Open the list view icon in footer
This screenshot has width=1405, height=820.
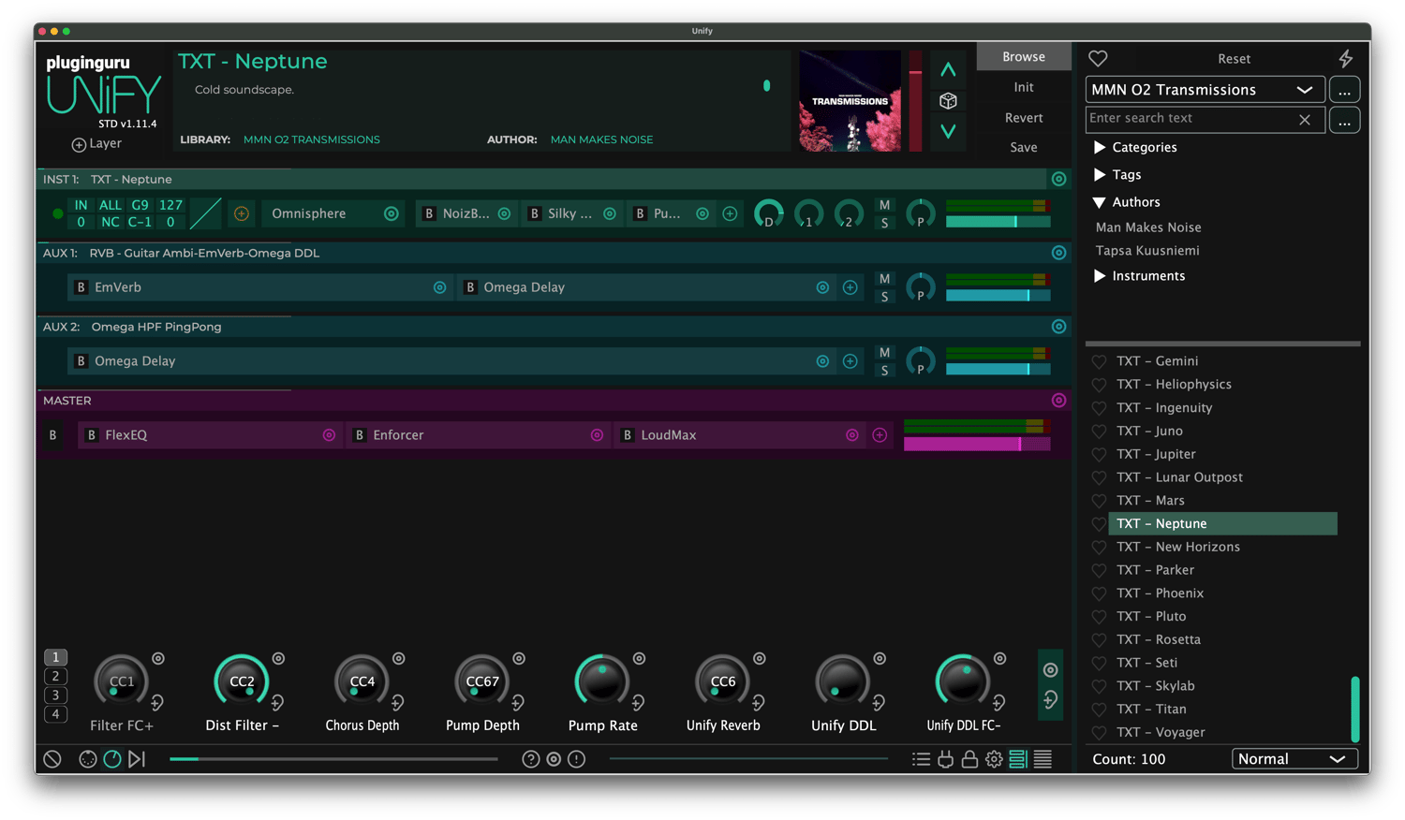(922, 759)
